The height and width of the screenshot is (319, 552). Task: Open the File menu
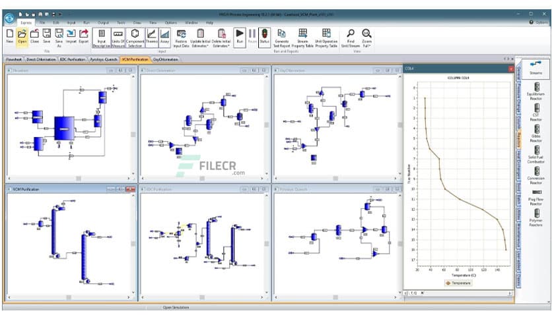[42, 22]
